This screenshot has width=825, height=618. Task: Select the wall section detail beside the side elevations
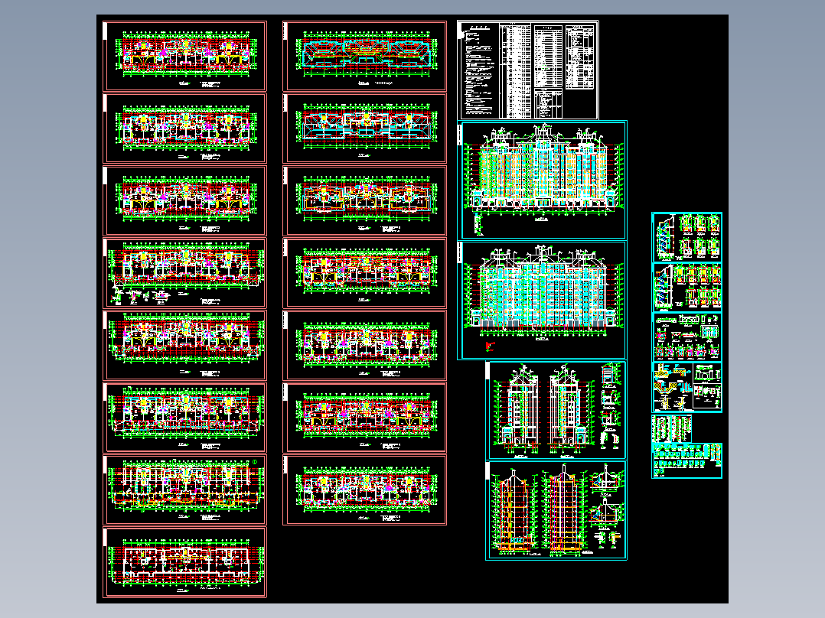(x=609, y=406)
